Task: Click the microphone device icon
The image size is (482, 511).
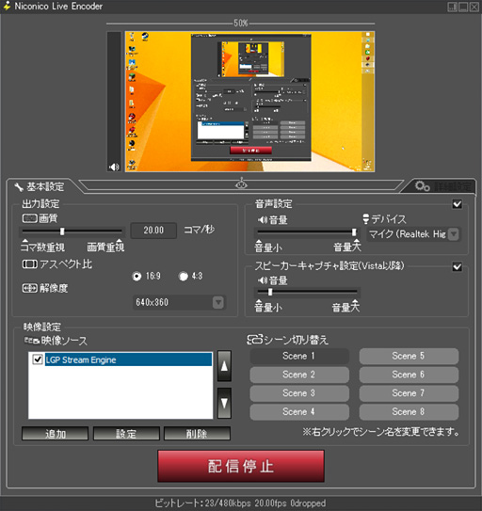Action: [366, 219]
